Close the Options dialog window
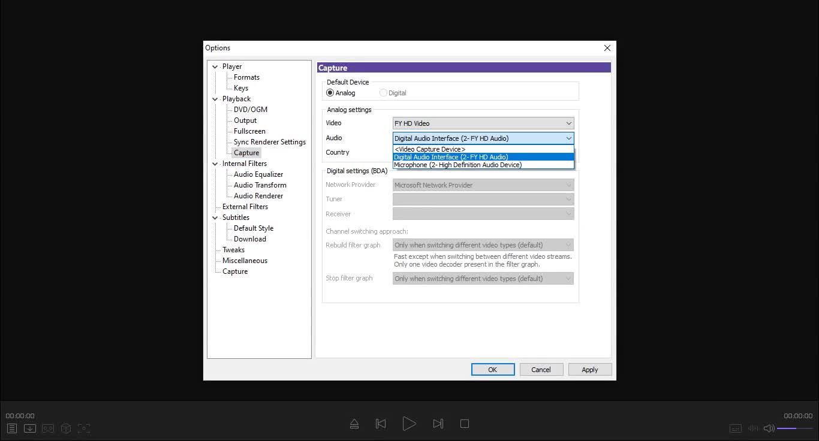Viewport: 819px width, 441px height. coord(607,48)
